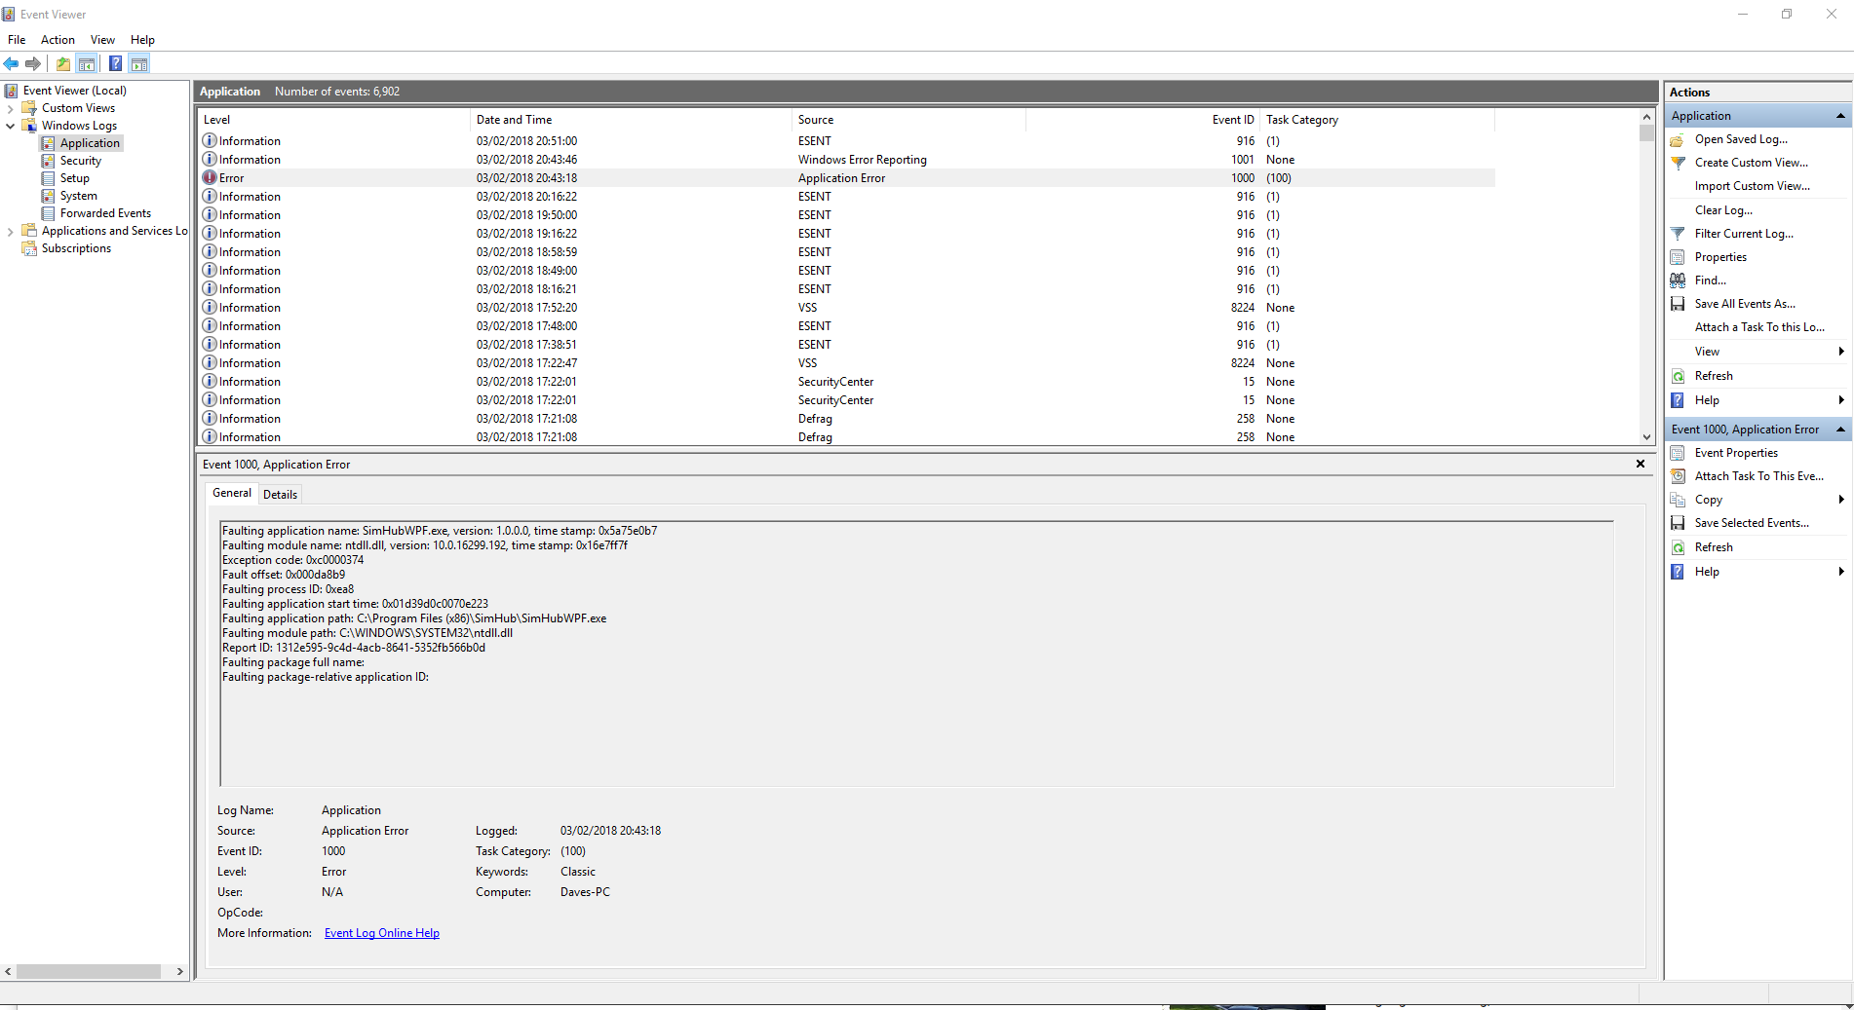The image size is (1854, 1010).
Task: Open the Event Log Online Help link
Action: coord(381,932)
